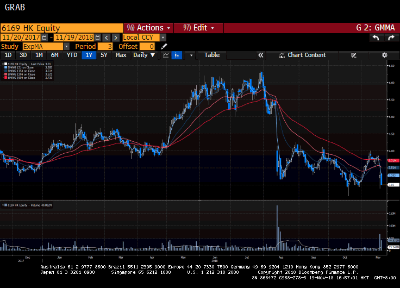The height and width of the screenshot is (288, 400).
Task: Select the candlestick chart type icon
Action: tap(177, 55)
